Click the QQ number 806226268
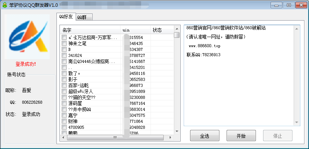The image size is (309, 149). [32, 102]
